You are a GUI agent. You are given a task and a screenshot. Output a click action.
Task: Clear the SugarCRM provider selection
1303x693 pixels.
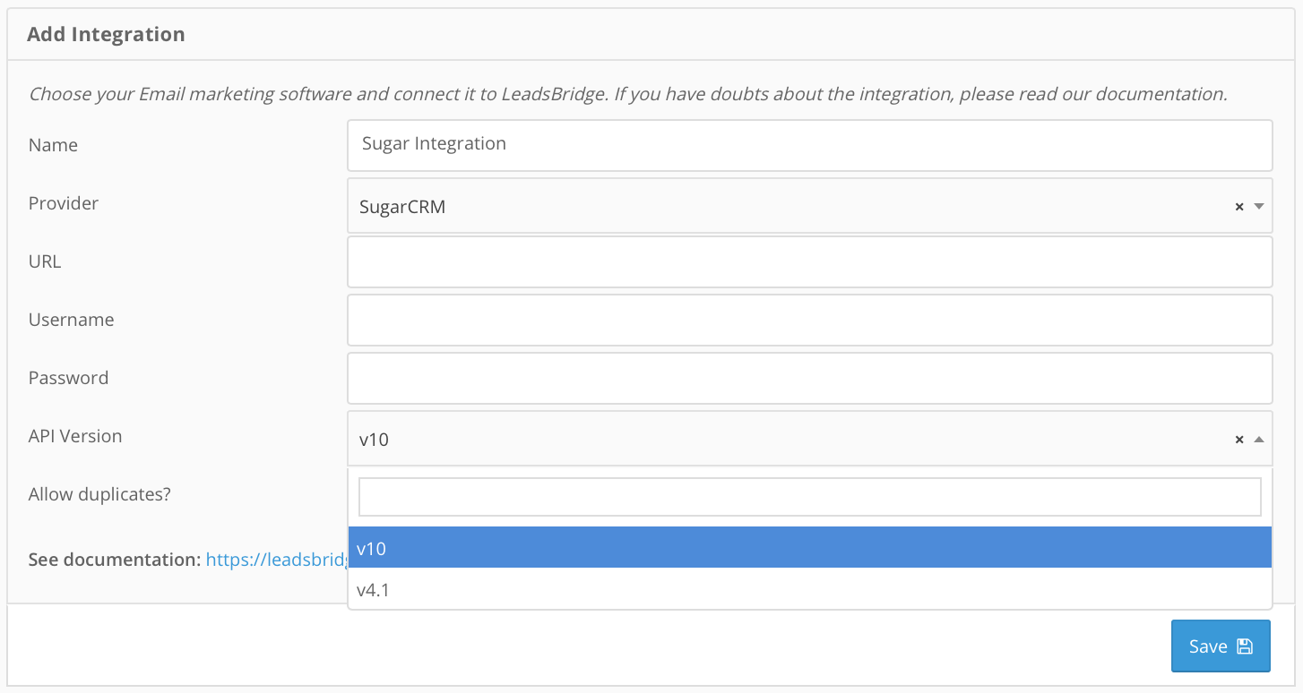click(1239, 207)
